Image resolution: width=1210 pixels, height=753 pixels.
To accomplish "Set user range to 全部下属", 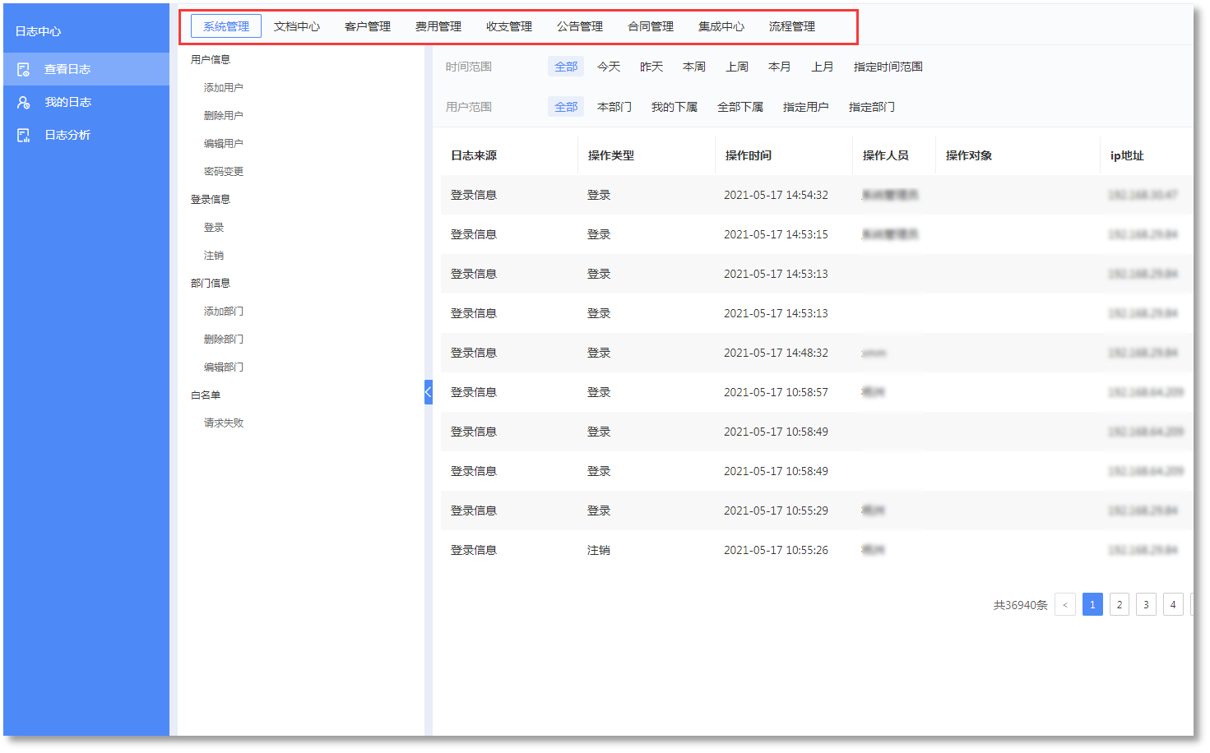I will coord(740,107).
